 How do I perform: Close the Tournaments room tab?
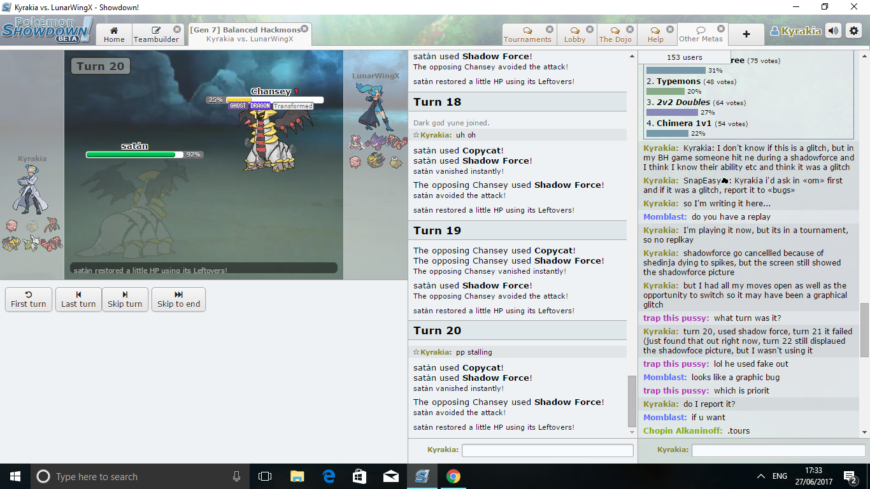pyautogui.click(x=549, y=29)
